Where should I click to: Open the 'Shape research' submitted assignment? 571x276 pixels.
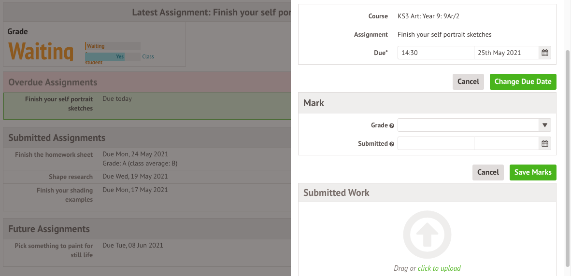[x=71, y=177]
